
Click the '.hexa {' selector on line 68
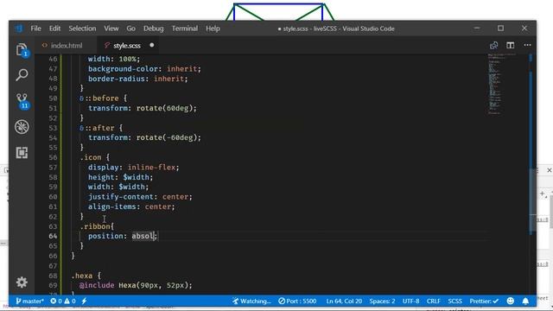[x=86, y=276]
